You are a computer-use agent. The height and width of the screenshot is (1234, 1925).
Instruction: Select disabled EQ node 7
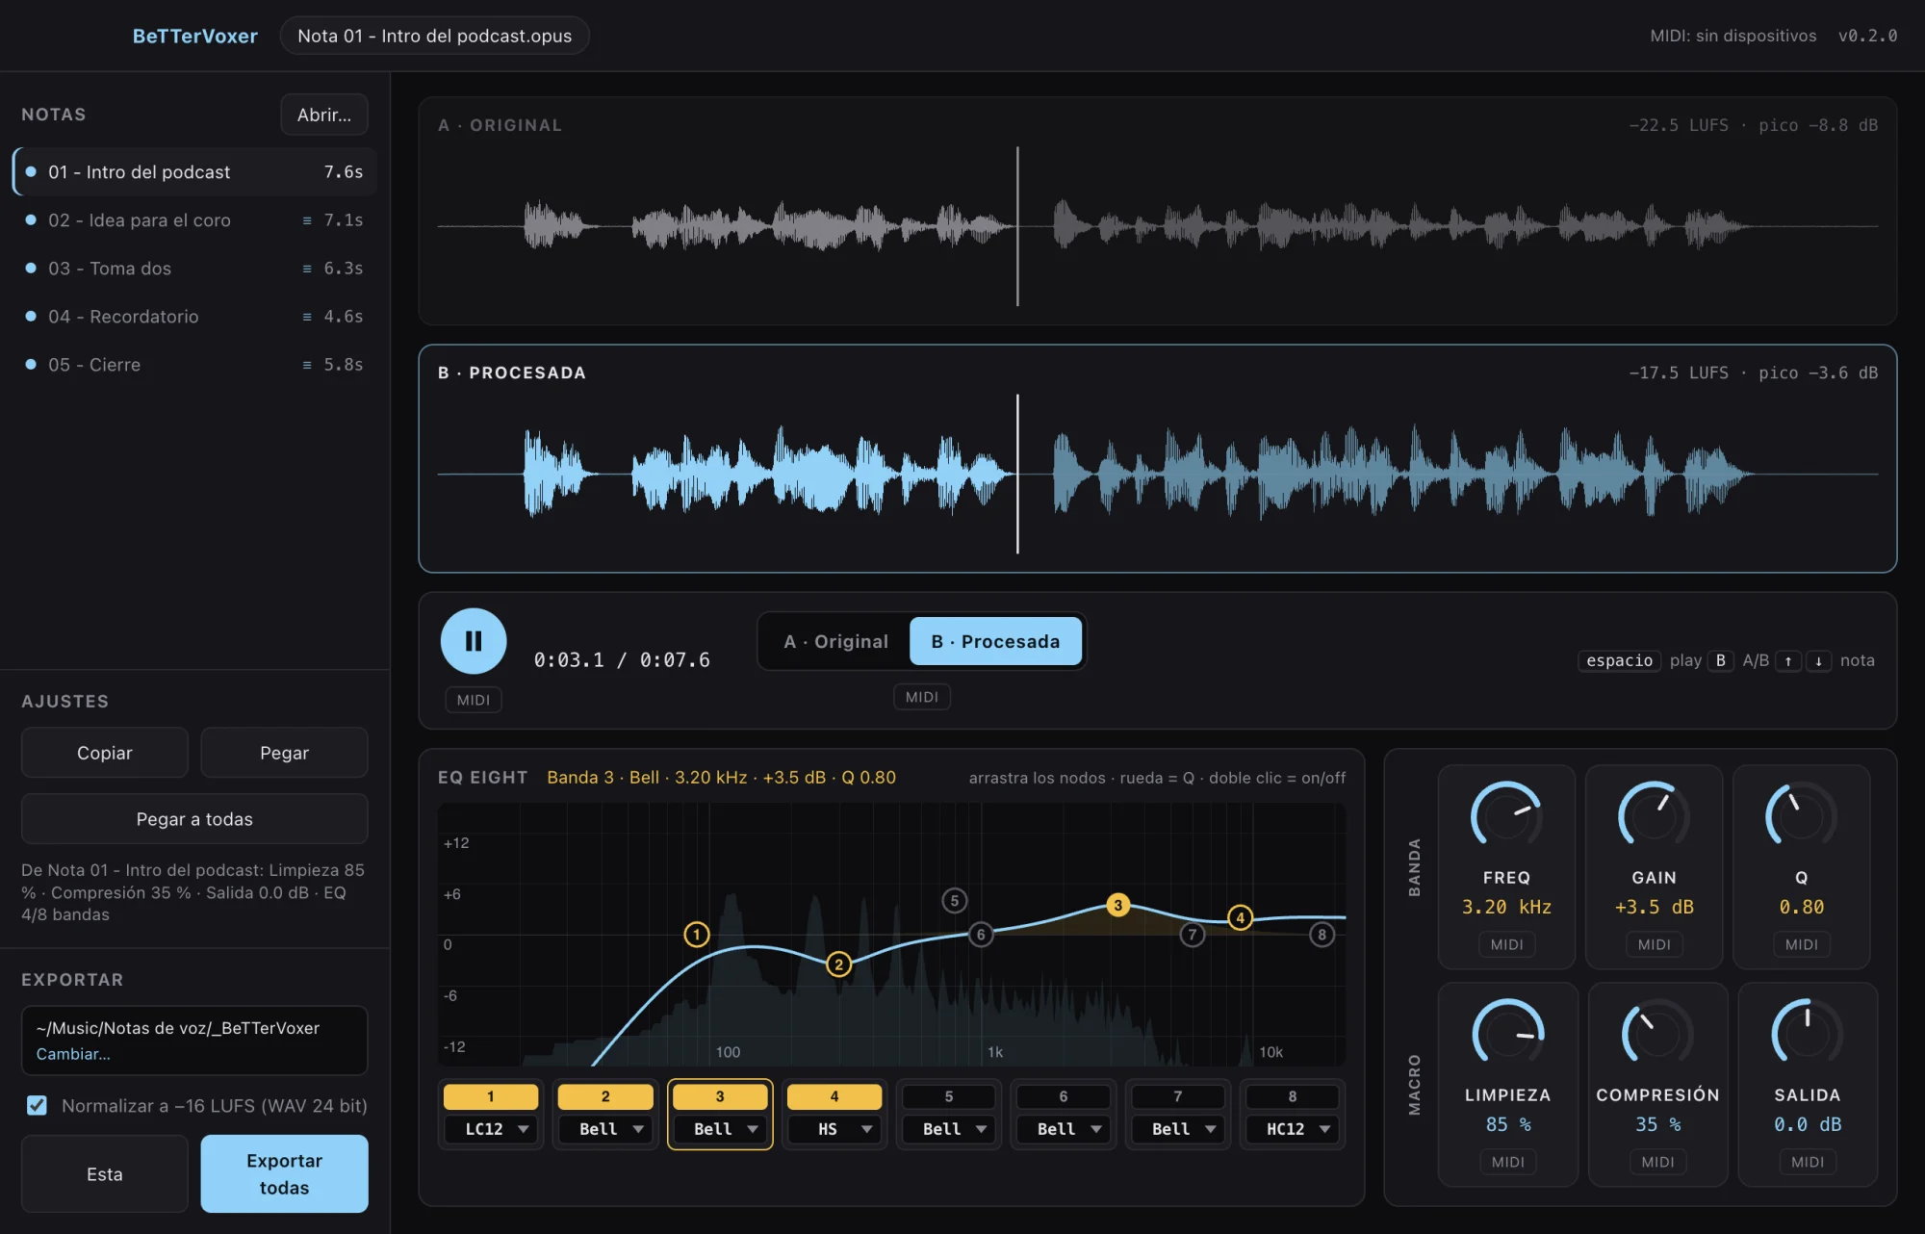(1193, 935)
